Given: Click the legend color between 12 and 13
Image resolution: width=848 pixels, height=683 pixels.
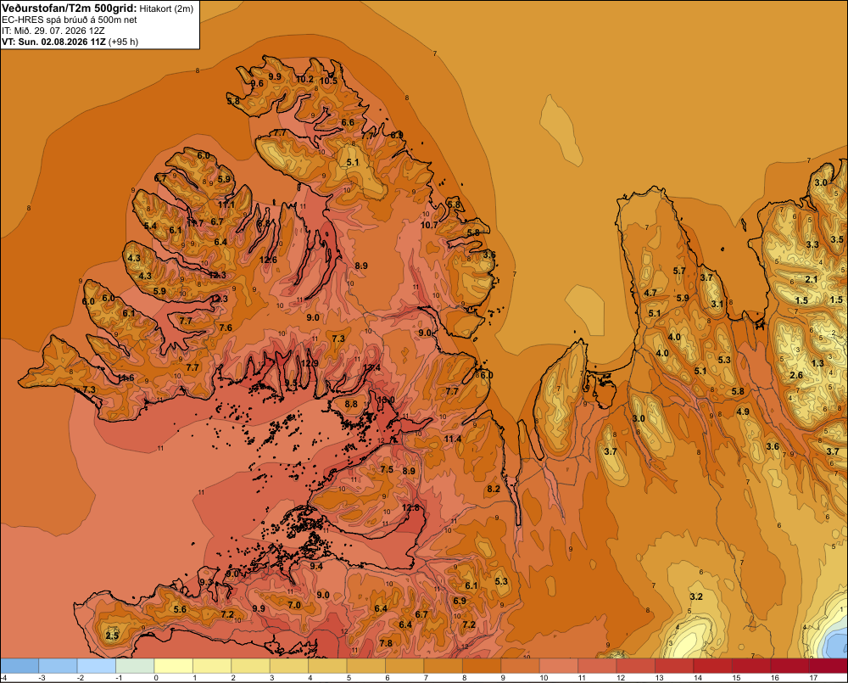Looking at the screenshot, I should (x=635, y=666).
